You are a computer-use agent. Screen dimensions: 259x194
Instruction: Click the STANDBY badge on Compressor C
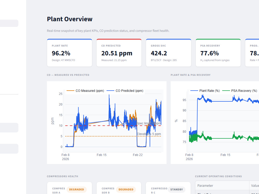pos(177,190)
